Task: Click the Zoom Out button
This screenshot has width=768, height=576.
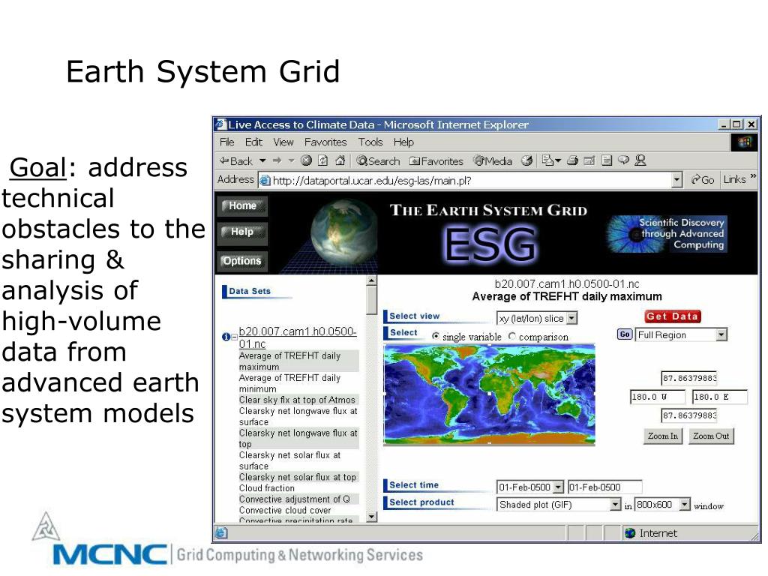Action: [711, 436]
